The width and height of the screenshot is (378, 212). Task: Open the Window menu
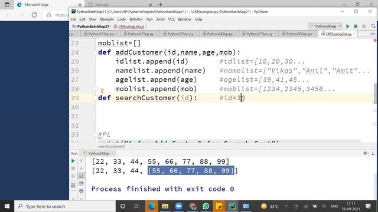point(184,19)
